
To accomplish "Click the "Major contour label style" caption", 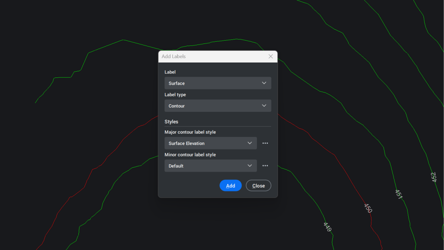I will pyautogui.click(x=190, y=132).
